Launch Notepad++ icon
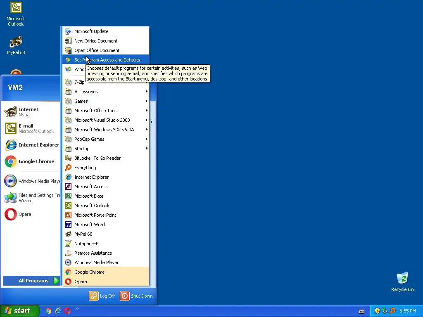 (68, 244)
